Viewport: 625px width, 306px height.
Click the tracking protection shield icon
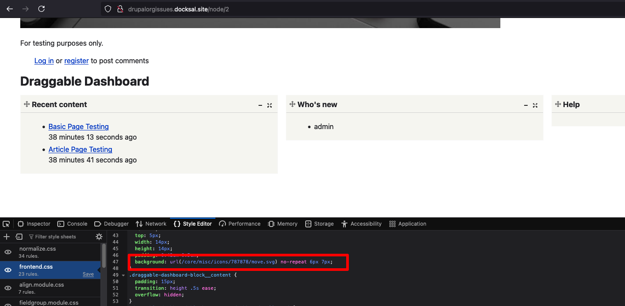coord(108,9)
